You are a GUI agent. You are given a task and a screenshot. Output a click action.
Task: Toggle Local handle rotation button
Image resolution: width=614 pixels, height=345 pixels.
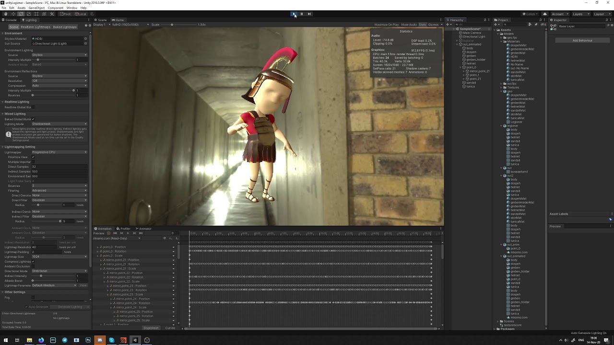[81, 14]
